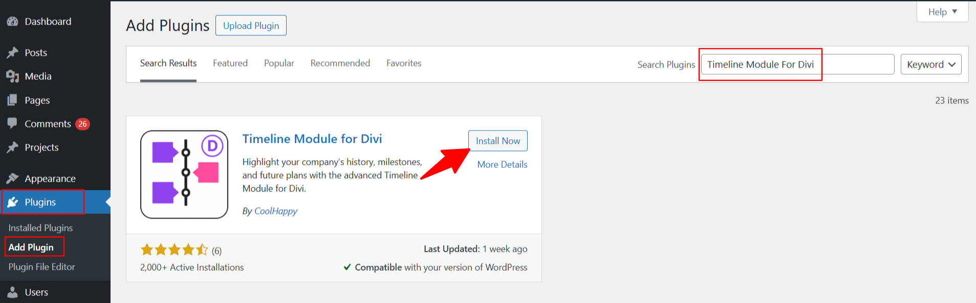Click the Dashboard gauge icon
Screen dimensions: 976x303
coord(12,21)
